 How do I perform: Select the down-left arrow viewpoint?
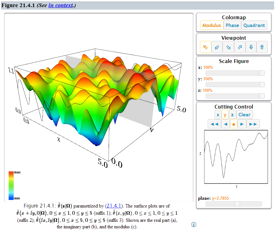217,47
